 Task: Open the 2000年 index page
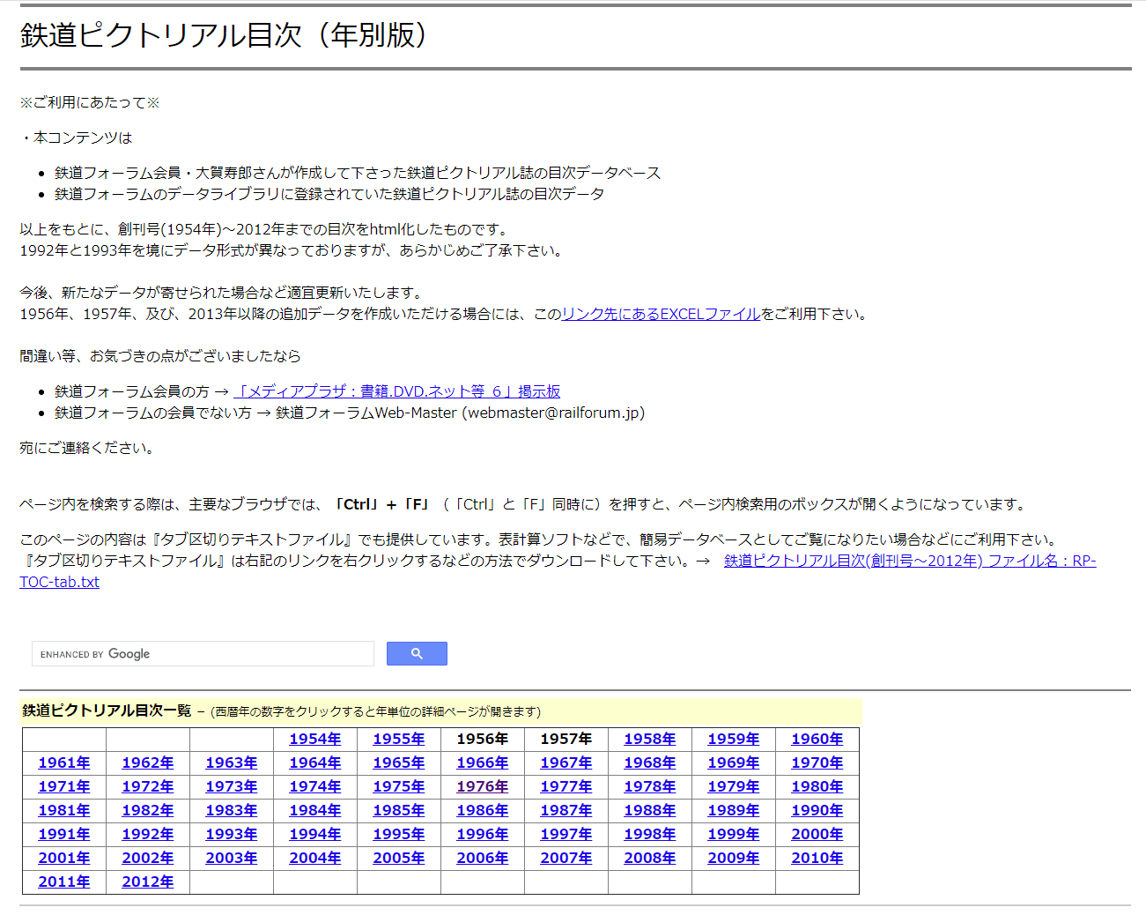[x=817, y=834]
